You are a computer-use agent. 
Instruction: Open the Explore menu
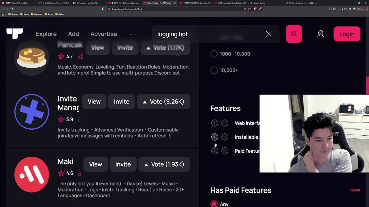46,34
